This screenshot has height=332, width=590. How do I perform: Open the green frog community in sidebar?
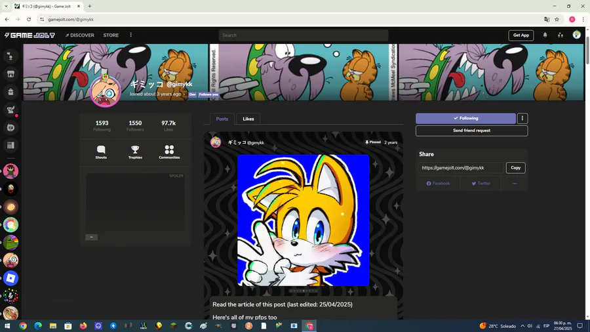[x=10, y=243]
